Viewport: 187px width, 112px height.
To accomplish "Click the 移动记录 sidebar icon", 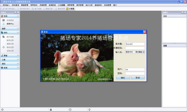I will coord(4,47).
